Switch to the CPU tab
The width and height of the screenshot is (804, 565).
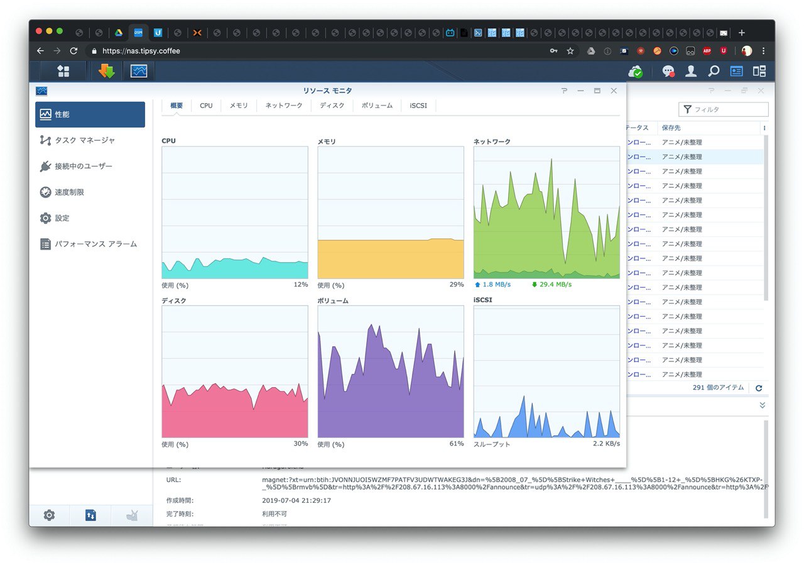coord(206,106)
